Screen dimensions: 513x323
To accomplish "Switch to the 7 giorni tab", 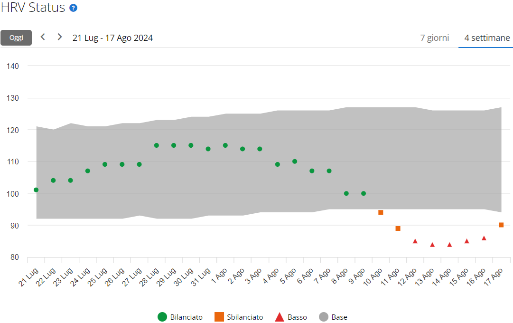I will [434, 38].
